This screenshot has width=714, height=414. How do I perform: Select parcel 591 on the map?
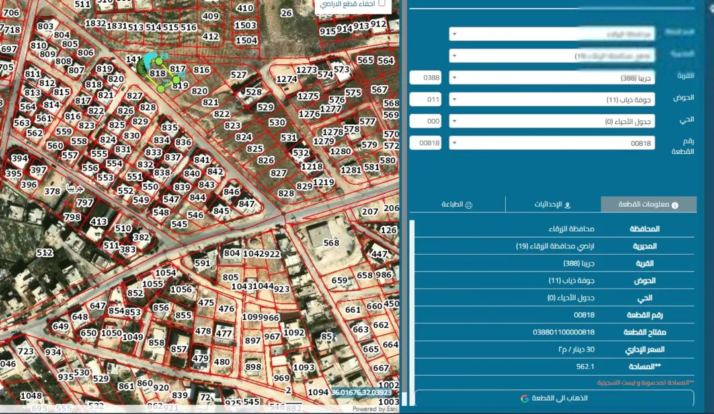point(202,263)
